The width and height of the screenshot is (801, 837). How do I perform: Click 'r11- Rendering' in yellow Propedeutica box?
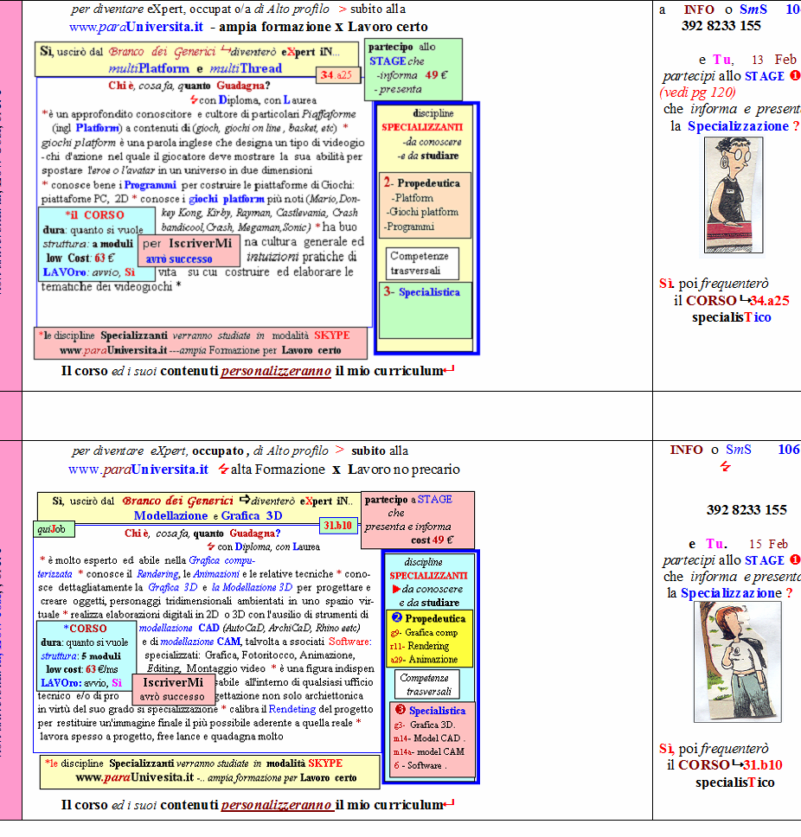point(420,646)
